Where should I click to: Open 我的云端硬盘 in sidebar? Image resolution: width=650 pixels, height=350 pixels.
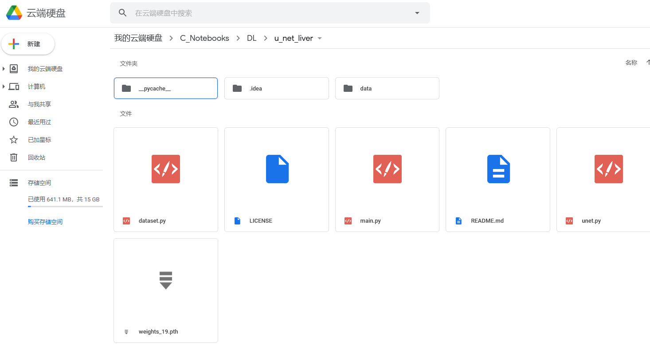point(45,69)
